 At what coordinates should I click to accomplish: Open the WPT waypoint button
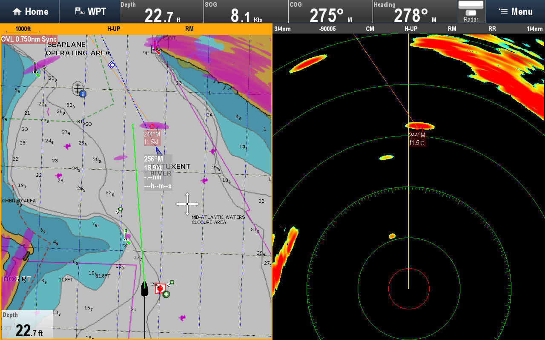[90, 11]
